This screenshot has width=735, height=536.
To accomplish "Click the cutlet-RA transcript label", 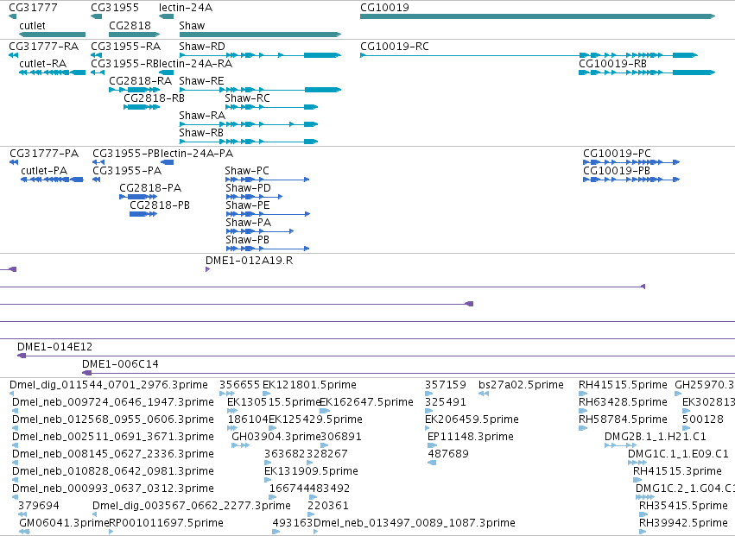I will click(42, 64).
